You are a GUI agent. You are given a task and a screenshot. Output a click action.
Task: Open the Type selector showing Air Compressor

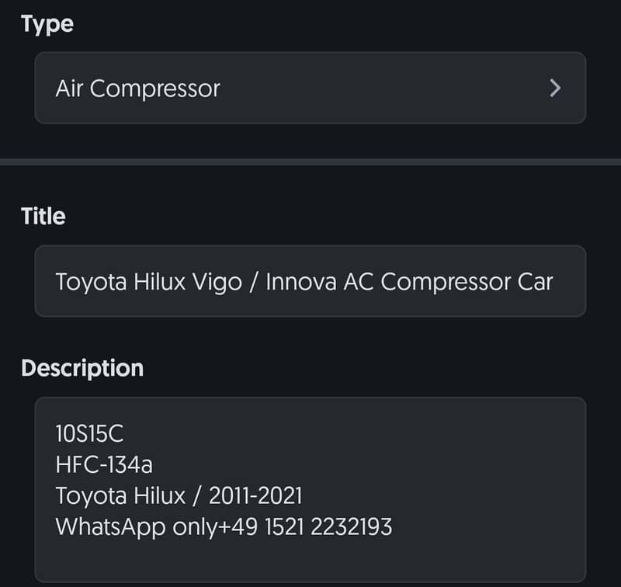coord(310,89)
